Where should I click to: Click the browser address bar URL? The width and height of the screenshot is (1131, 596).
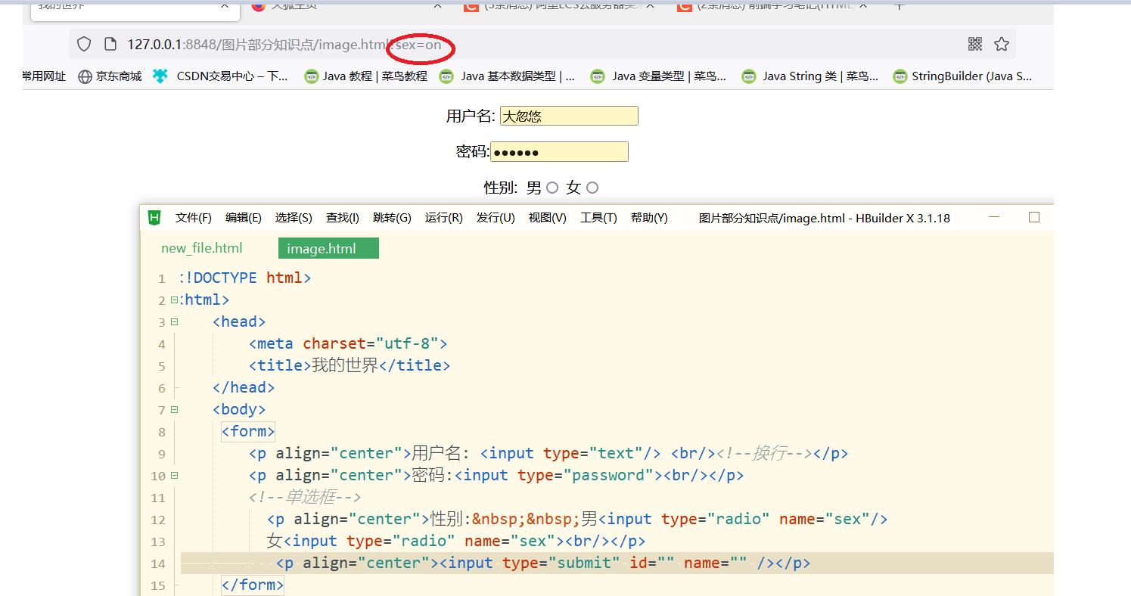point(284,45)
